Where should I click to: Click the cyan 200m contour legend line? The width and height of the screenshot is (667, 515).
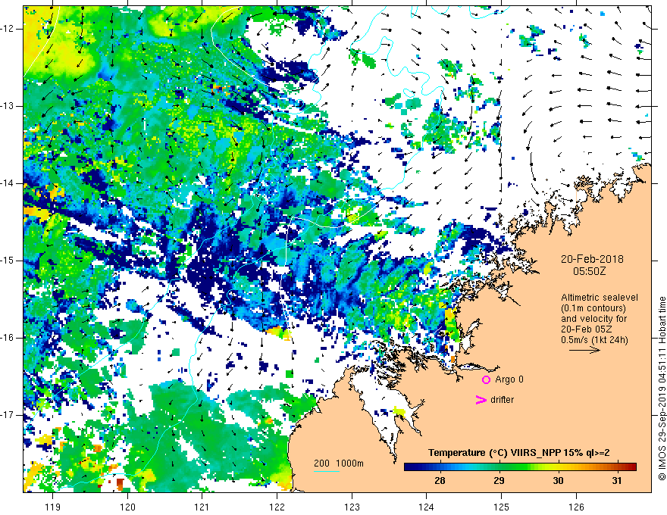click(326, 471)
